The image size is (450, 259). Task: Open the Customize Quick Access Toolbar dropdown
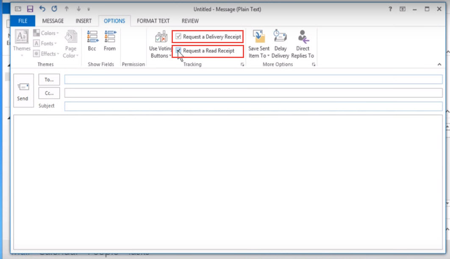point(89,9)
